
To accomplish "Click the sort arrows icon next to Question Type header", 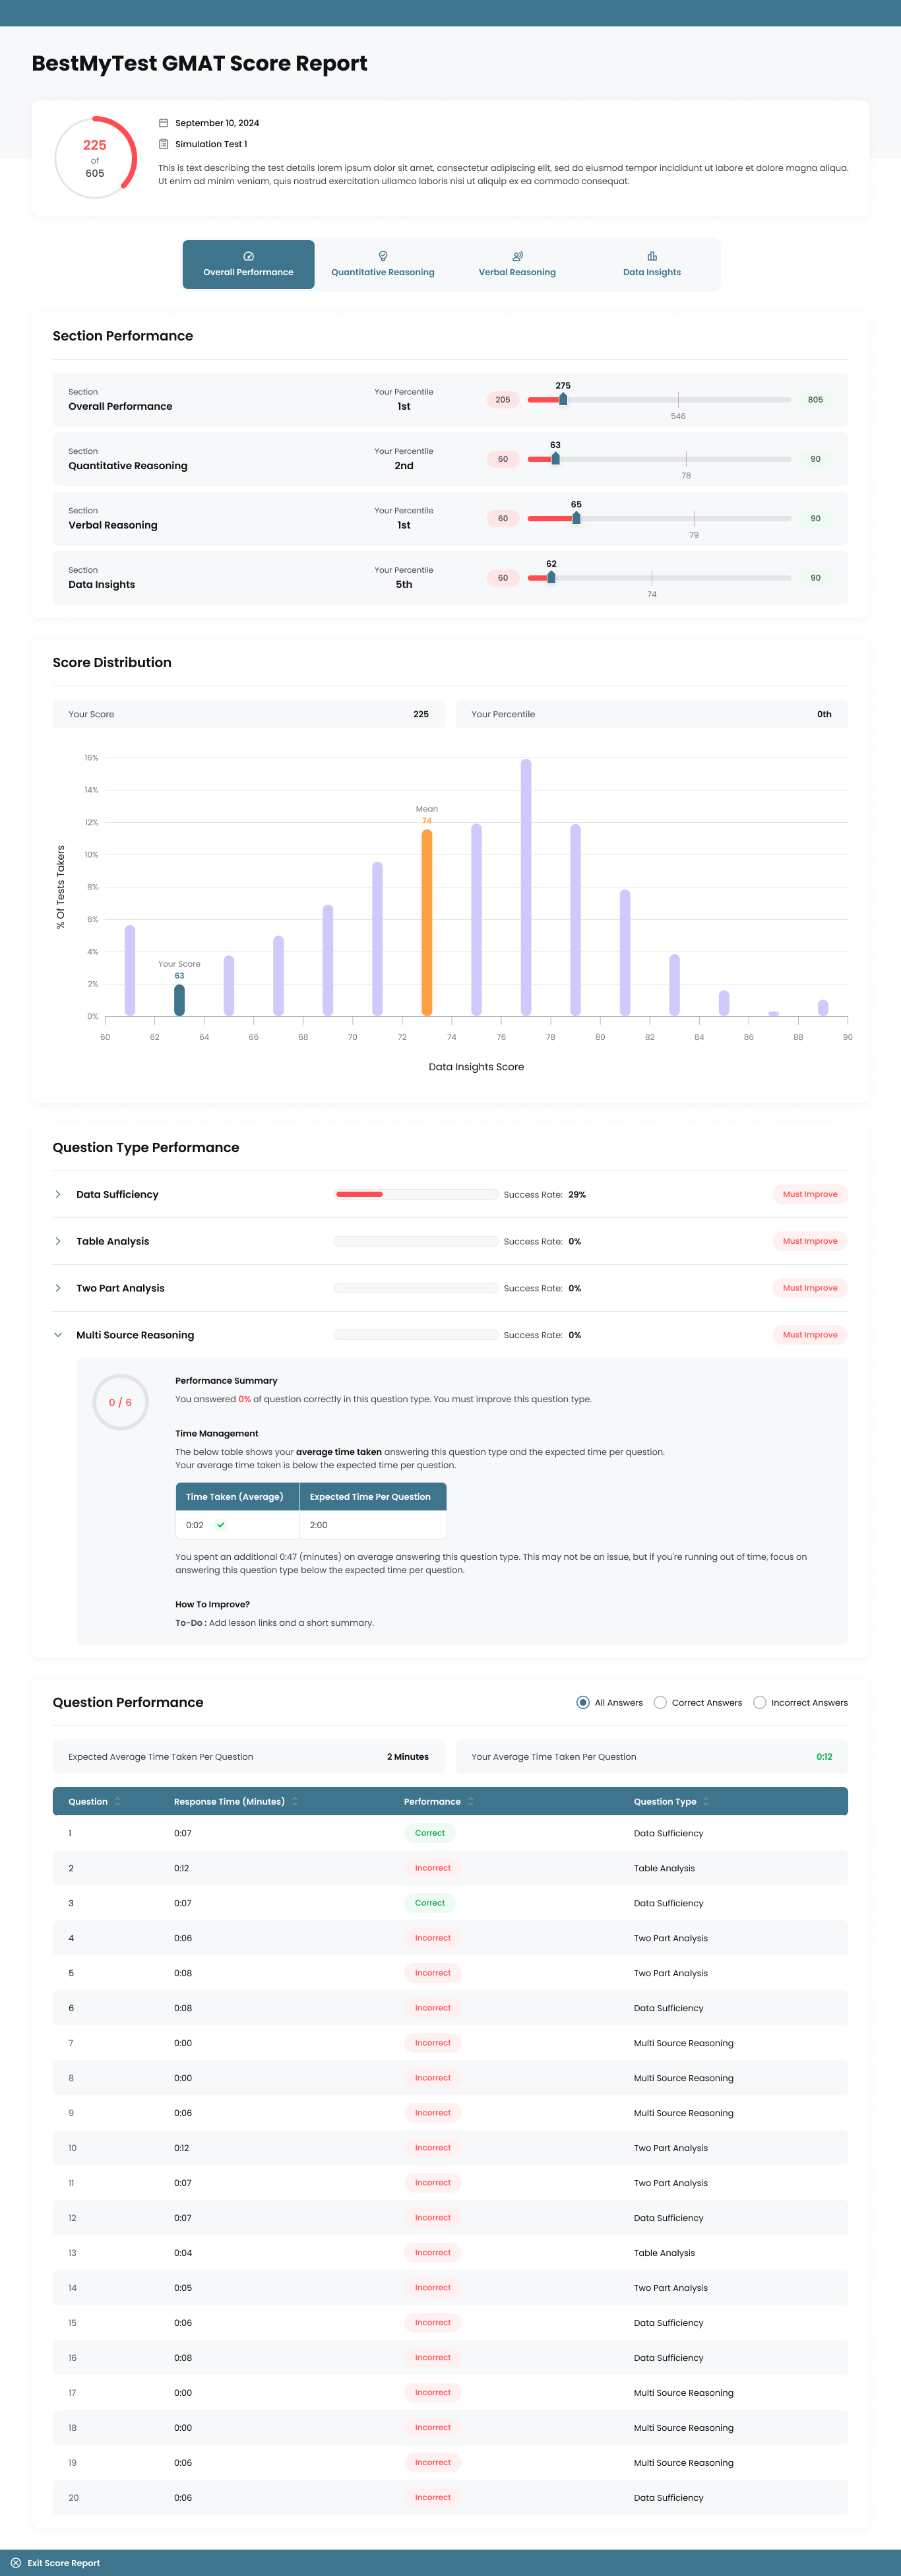I will click(x=706, y=1801).
